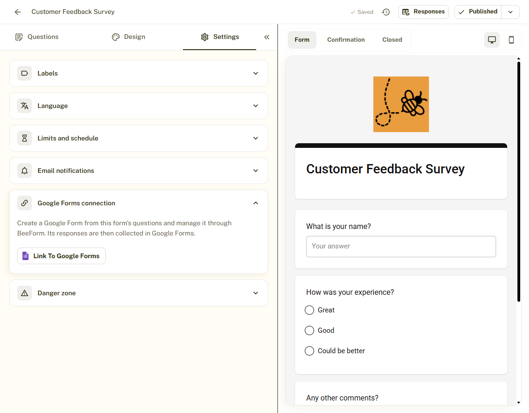Screen dimensions: 529x413
Task: Expand Limits and schedule chevron
Action: click(x=256, y=138)
